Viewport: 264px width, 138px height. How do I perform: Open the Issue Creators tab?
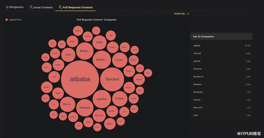click(41, 7)
